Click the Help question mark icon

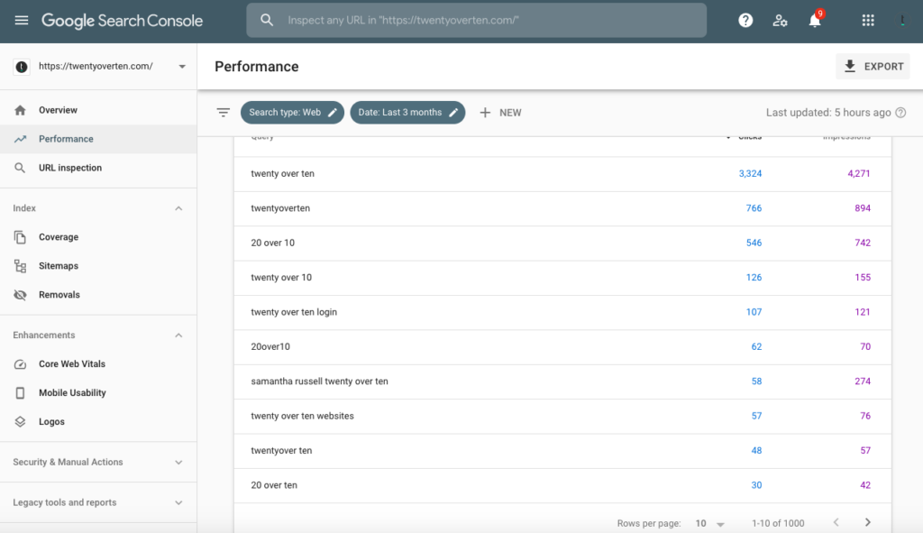(745, 20)
